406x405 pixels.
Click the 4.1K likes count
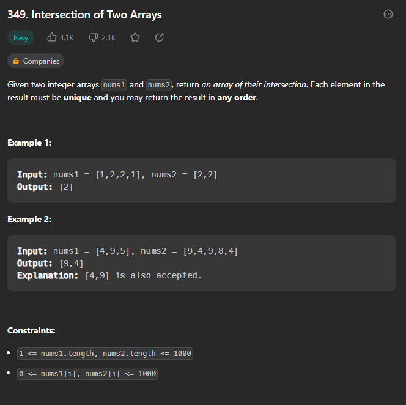click(67, 38)
